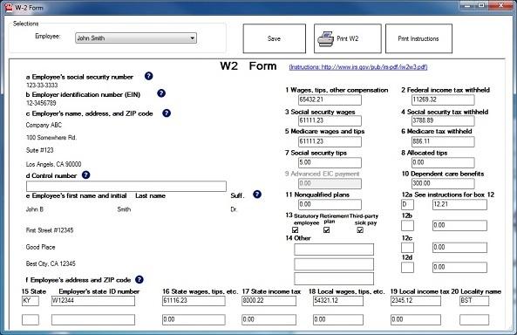Image resolution: width=517 pixels, height=335 pixels.
Task: Open the Employee dropdown showing John Smith
Action: [136, 38]
